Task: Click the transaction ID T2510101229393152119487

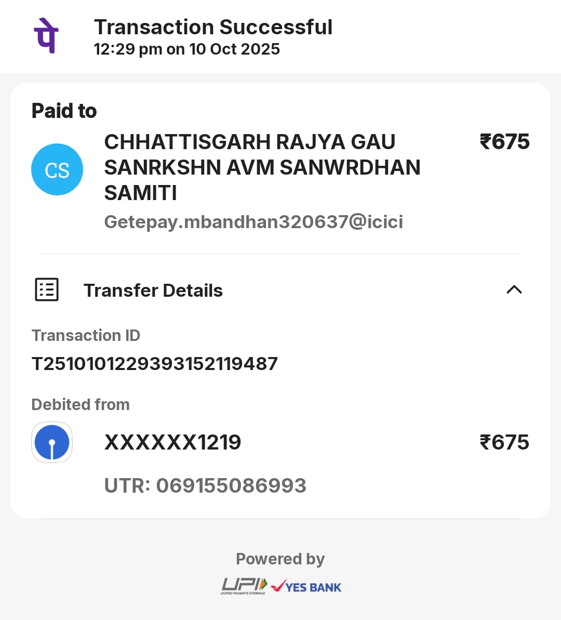Action: coord(155,364)
